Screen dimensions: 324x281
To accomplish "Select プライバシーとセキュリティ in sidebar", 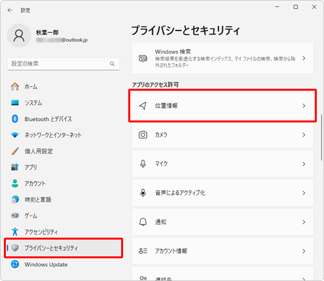I will 64,248.
